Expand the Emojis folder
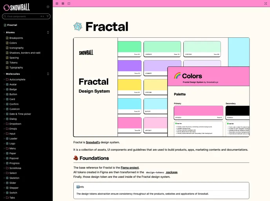 tap(4, 129)
